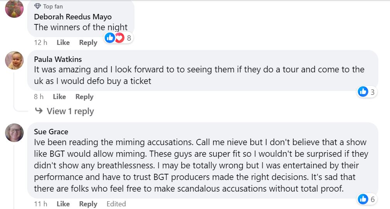Reply to Paula Watkins' comment
The image size is (390, 209).
[x=84, y=97]
